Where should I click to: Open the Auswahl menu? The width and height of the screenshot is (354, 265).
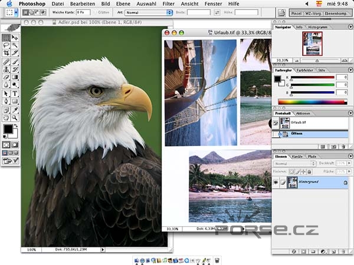(x=146, y=4)
